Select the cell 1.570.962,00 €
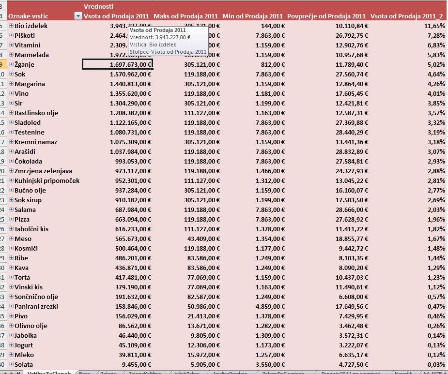The height and width of the screenshot is (374, 448). 117,74
